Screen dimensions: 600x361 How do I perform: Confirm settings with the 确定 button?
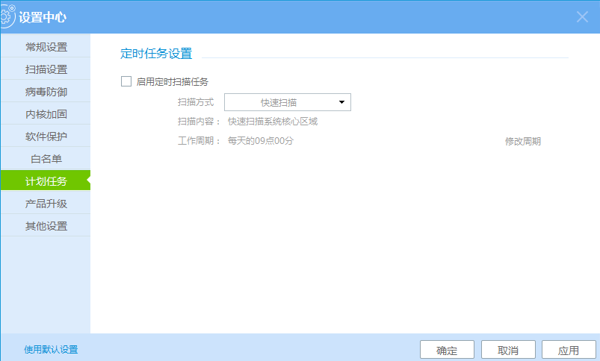(x=447, y=350)
